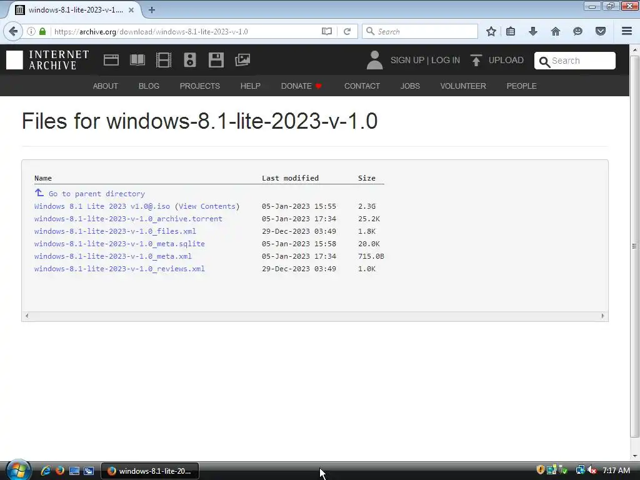Open the _files.xml file link
Image resolution: width=640 pixels, height=480 pixels.
tap(115, 231)
